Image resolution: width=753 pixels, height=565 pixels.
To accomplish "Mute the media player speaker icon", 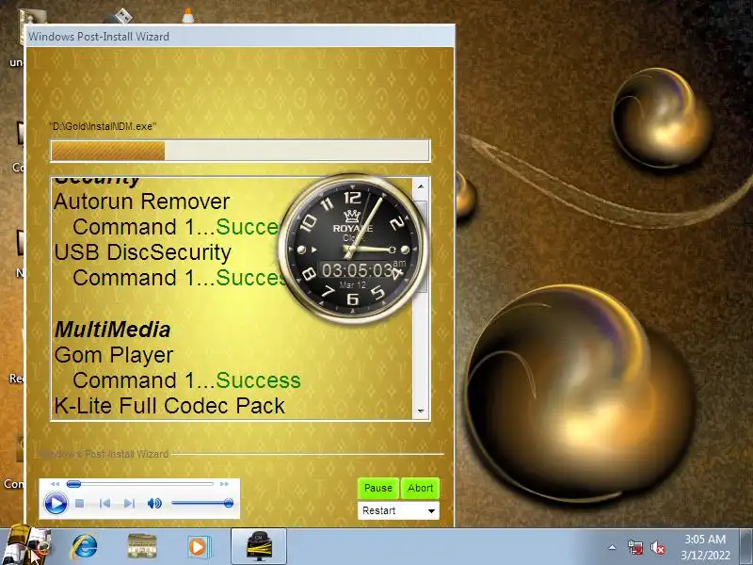I will [x=154, y=504].
